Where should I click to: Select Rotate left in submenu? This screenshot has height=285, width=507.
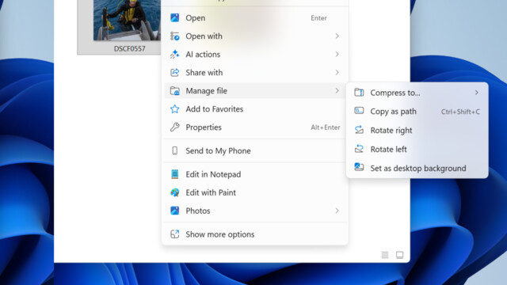coord(417,149)
